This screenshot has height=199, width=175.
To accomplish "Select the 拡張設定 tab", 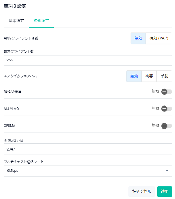I will coord(41,21).
